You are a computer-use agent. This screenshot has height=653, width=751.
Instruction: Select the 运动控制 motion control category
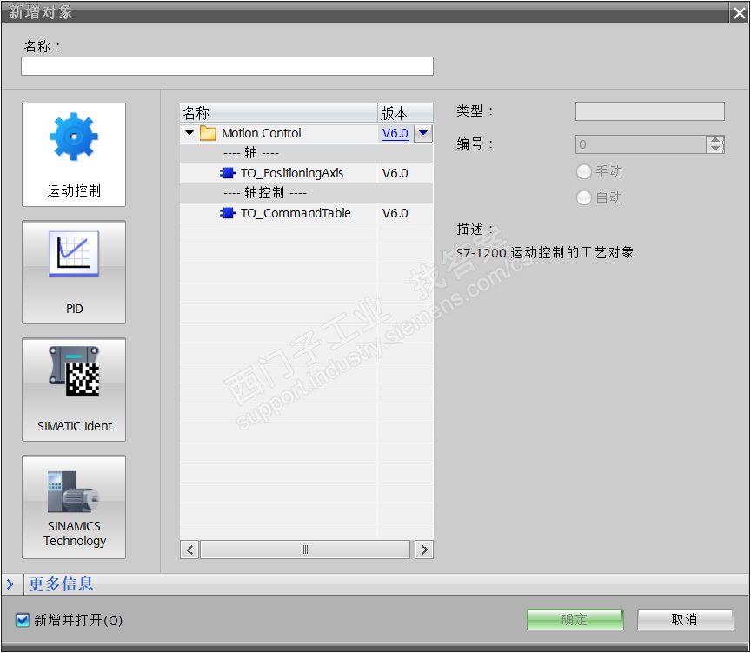click(x=74, y=155)
